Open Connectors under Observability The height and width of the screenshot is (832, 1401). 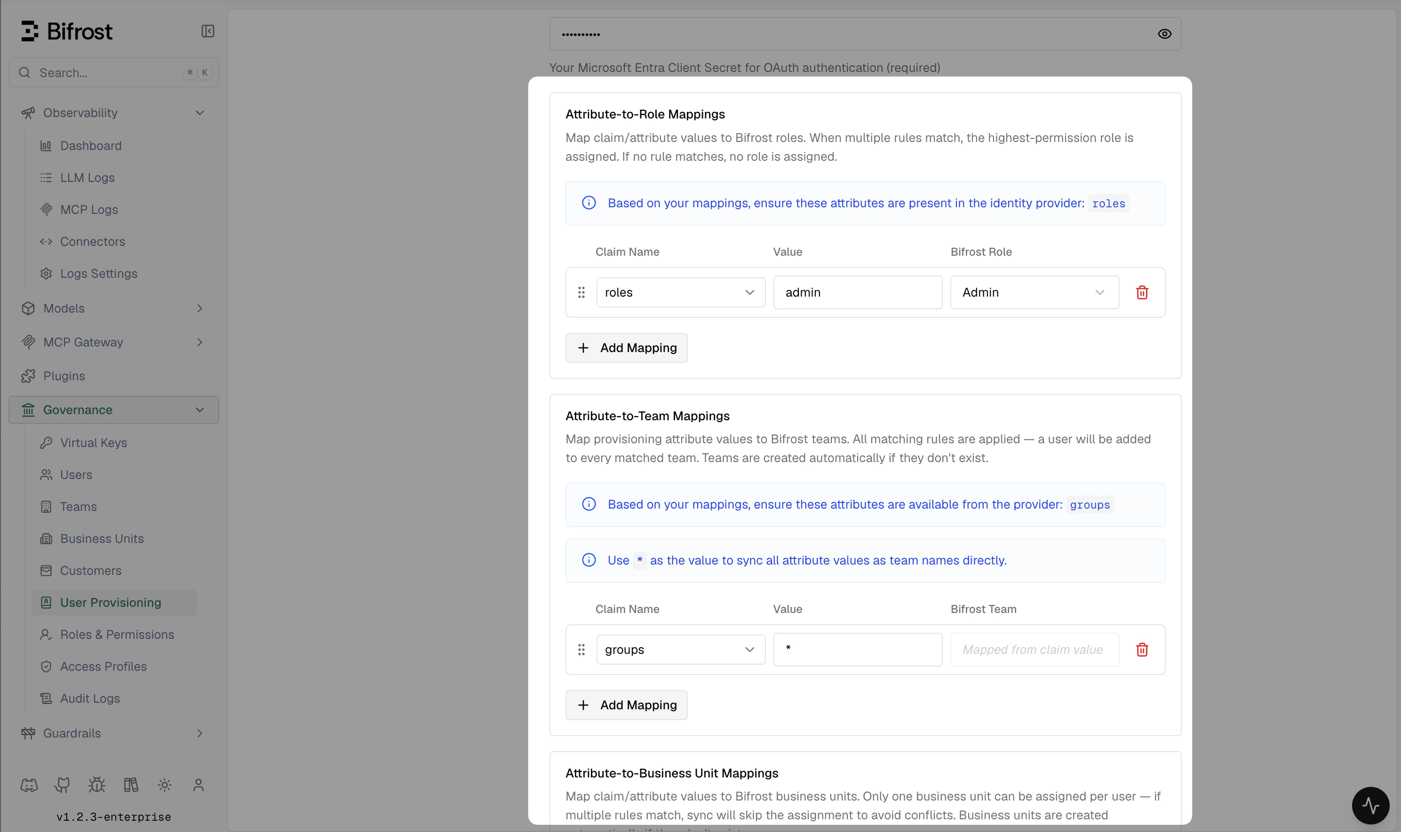[93, 241]
